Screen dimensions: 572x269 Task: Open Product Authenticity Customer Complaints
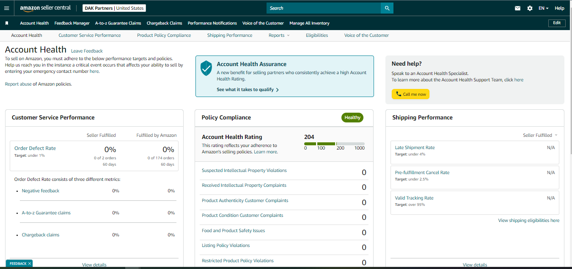tap(245, 201)
